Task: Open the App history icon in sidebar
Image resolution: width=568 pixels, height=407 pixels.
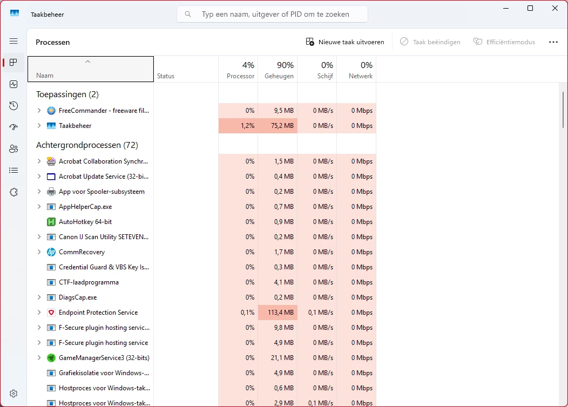Action: click(13, 106)
